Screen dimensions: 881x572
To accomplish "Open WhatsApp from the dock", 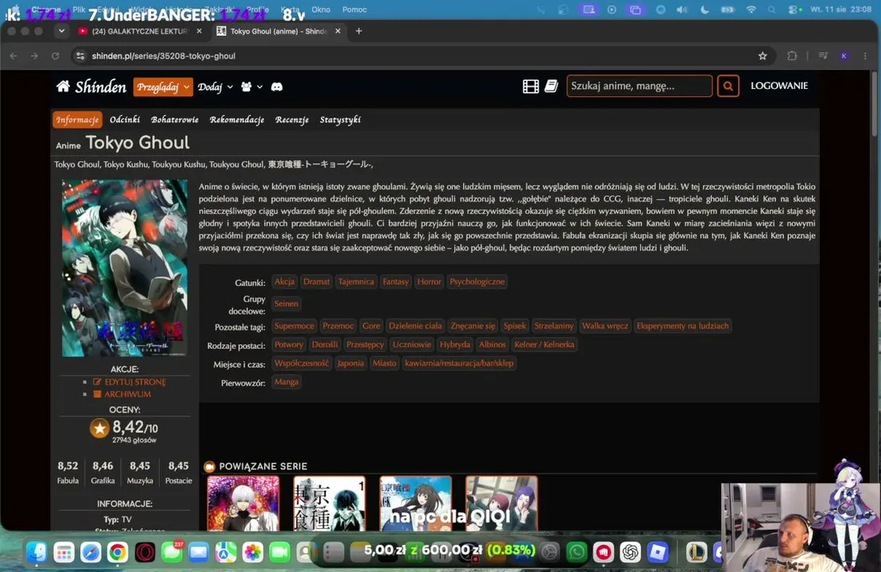I will point(577,552).
